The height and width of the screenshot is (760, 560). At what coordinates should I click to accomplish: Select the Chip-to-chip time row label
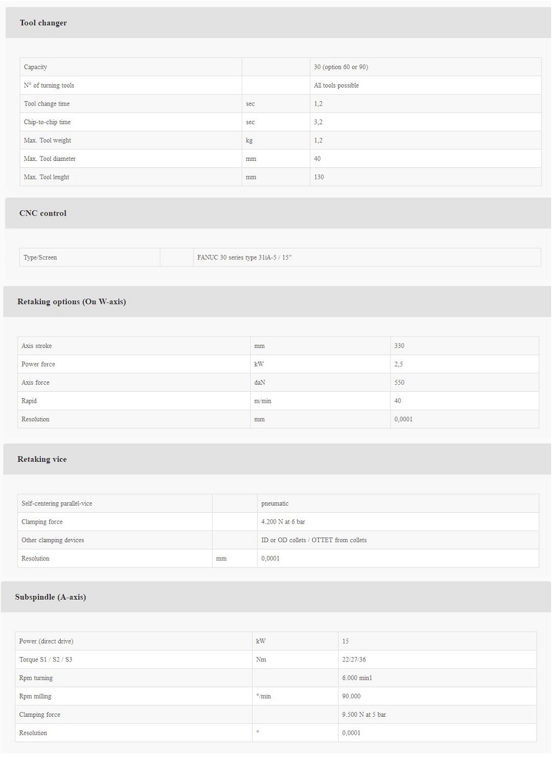click(47, 123)
